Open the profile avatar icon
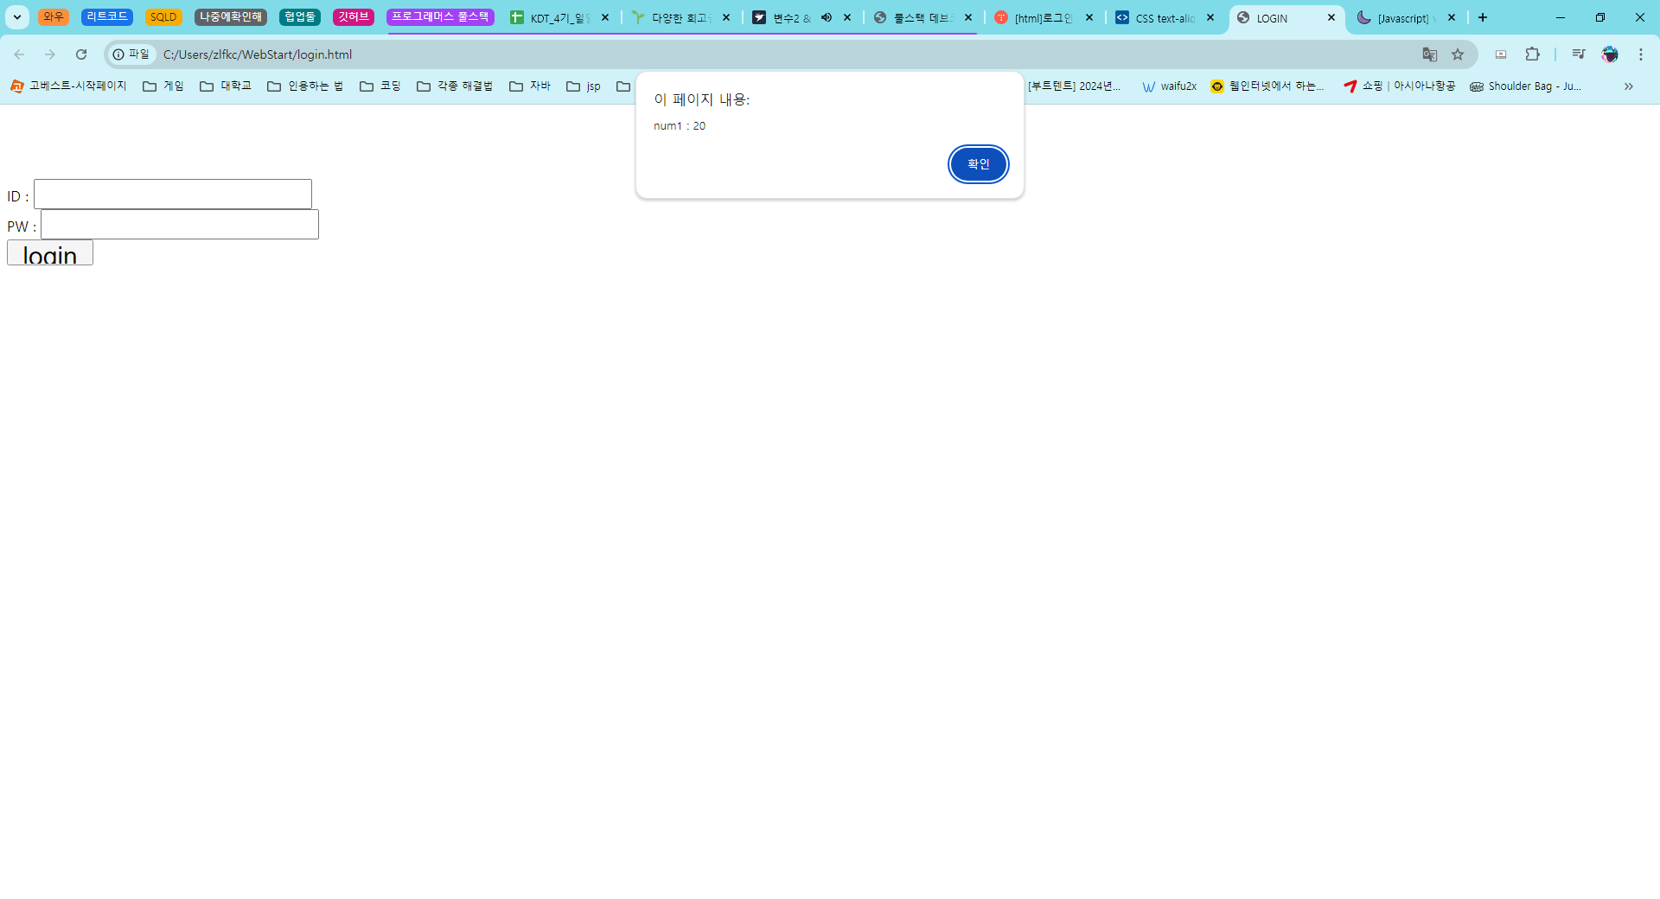 (1610, 54)
